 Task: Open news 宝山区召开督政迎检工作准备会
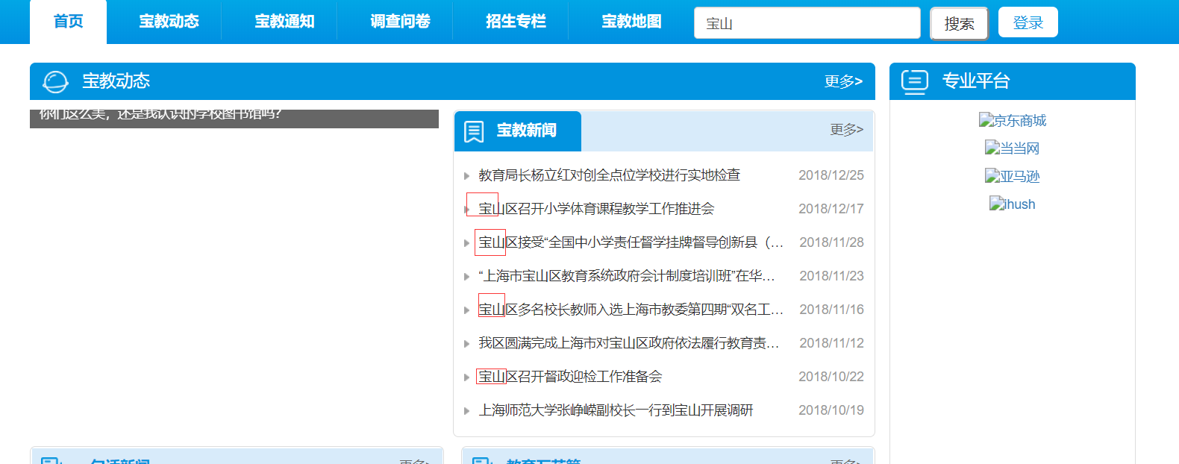tap(570, 377)
